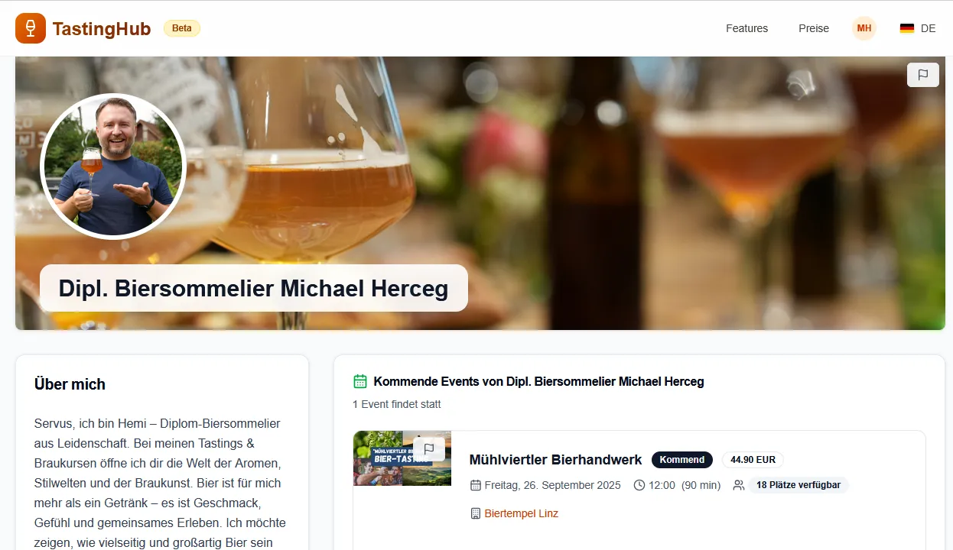Open the MH user avatar menu
The width and height of the screenshot is (953, 550).
(x=864, y=28)
